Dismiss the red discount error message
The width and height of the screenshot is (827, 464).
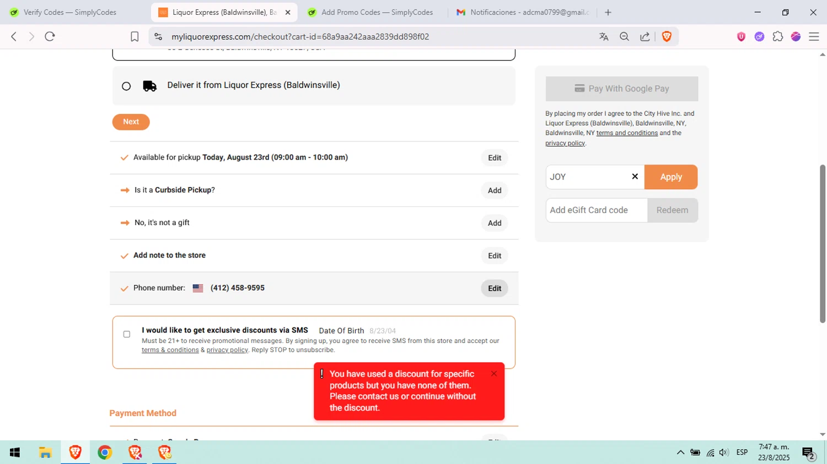pyautogui.click(x=494, y=374)
